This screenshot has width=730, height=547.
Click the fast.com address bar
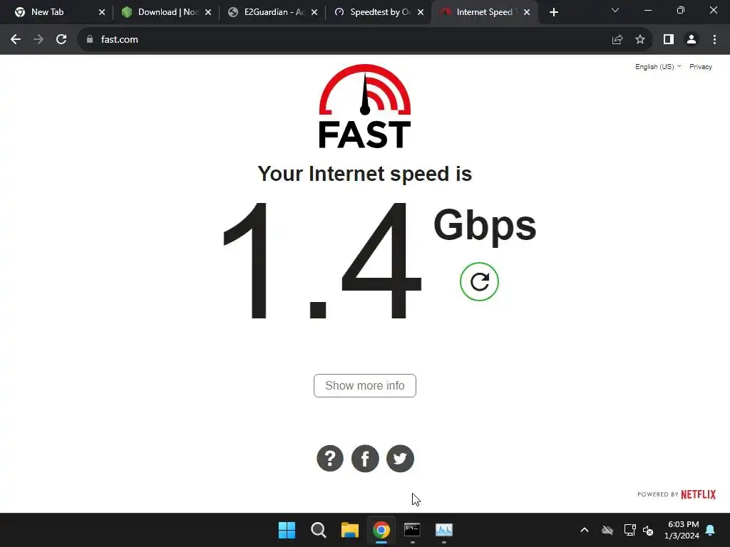pyautogui.click(x=344, y=40)
